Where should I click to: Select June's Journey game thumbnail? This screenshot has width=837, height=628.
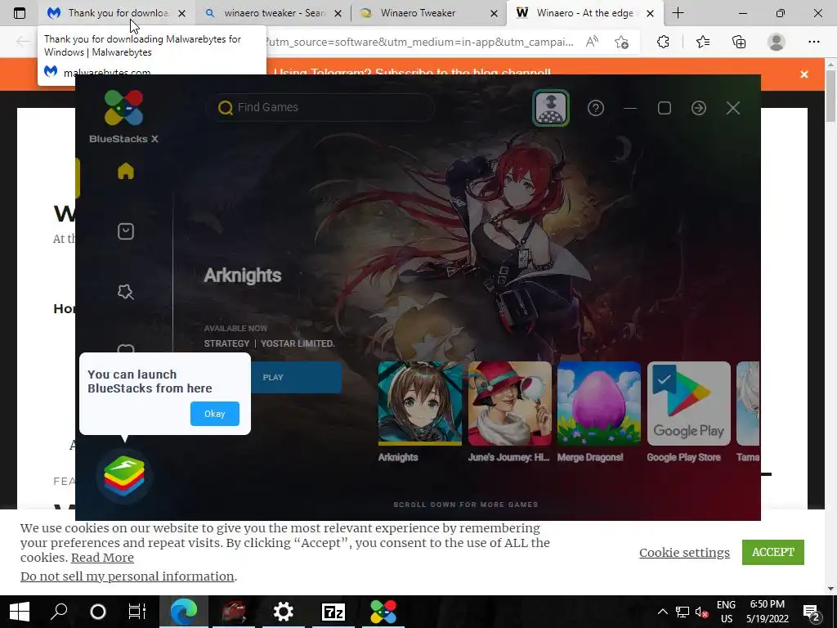pyautogui.click(x=510, y=403)
